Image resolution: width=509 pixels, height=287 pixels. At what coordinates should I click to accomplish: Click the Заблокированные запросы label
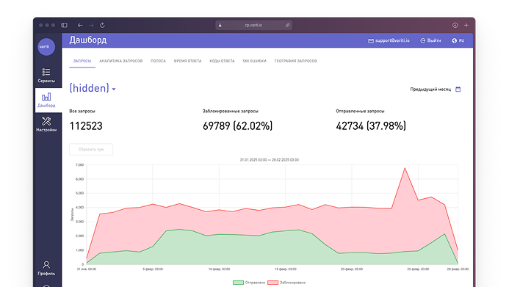pyautogui.click(x=231, y=112)
